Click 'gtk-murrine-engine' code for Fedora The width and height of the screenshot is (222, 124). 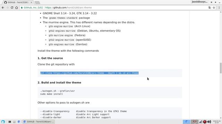pos(61,35)
